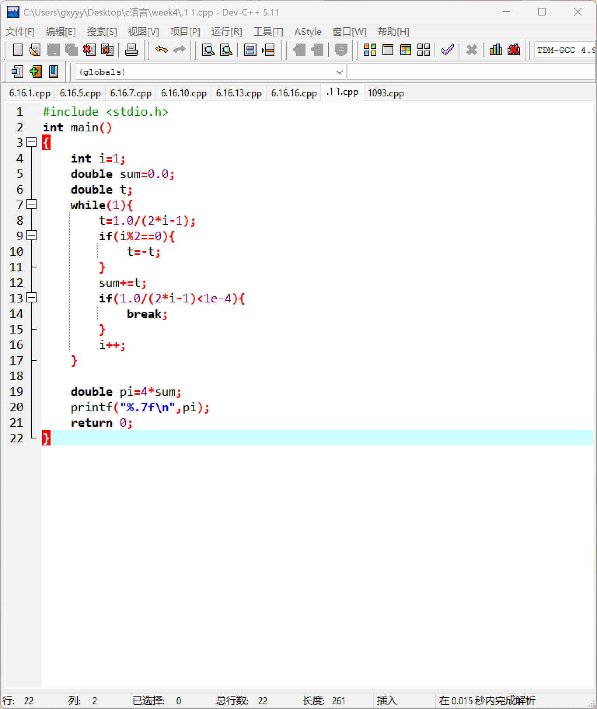Collapse the if block fold at line 9
Image resolution: width=597 pixels, height=709 pixels.
click(x=31, y=236)
